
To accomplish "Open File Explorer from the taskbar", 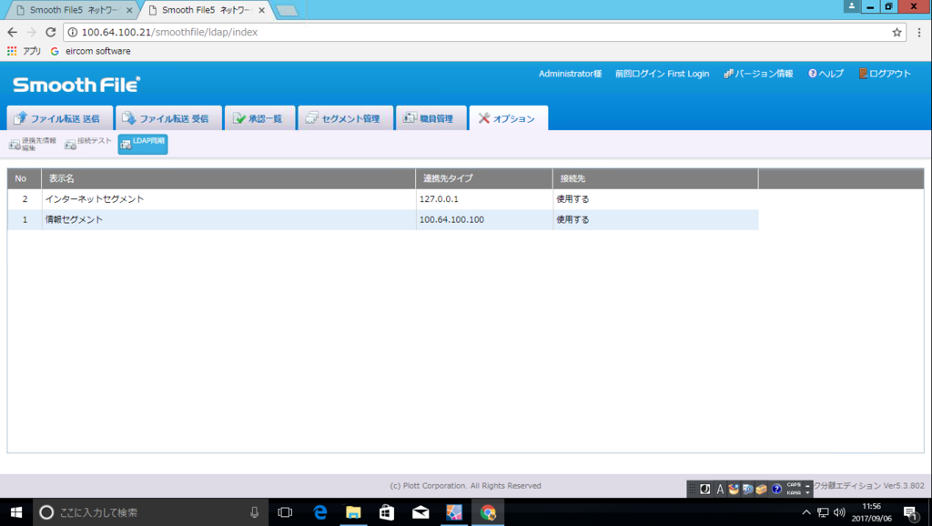I will (x=353, y=511).
